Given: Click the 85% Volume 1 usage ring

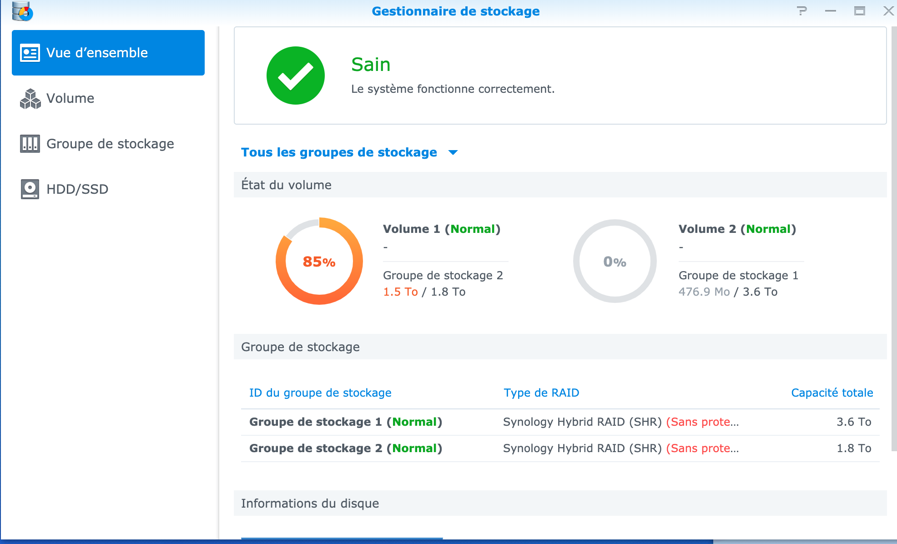Looking at the screenshot, I should [319, 261].
